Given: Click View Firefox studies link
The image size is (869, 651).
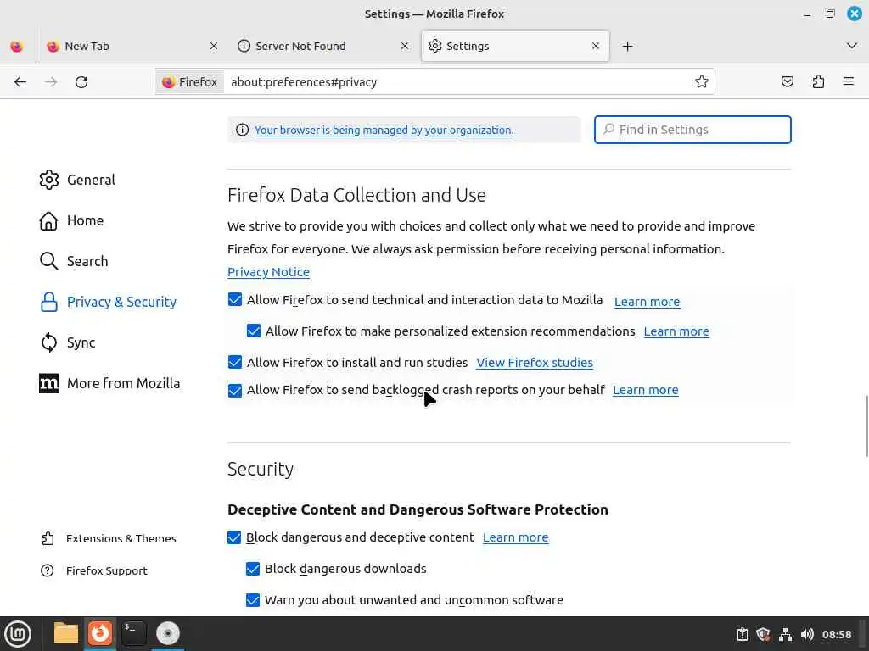Looking at the screenshot, I should point(535,363).
